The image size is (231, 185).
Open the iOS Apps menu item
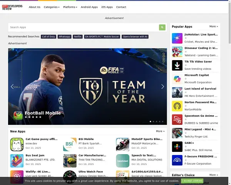pos(107,7)
